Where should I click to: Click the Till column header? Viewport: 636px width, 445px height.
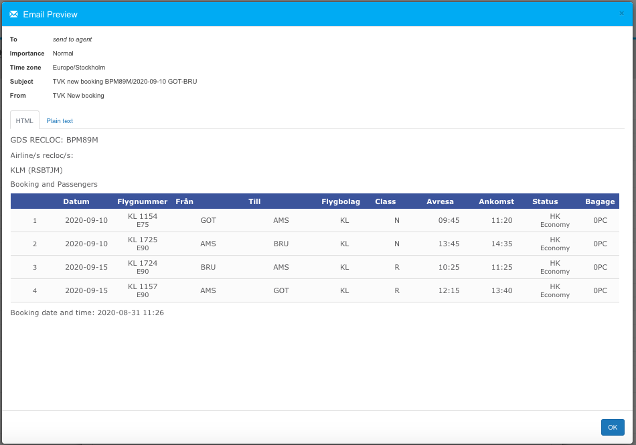pos(254,201)
